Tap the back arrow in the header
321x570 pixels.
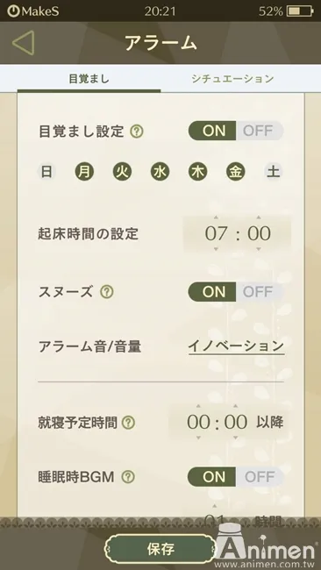pyautogui.click(x=24, y=43)
